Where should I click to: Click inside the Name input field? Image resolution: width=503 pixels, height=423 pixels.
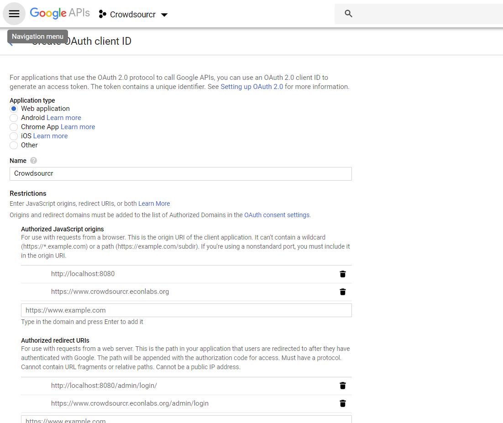(x=180, y=174)
